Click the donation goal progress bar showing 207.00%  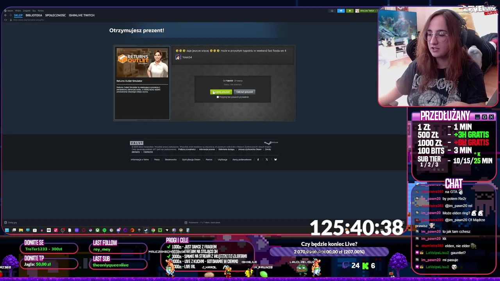point(329,252)
